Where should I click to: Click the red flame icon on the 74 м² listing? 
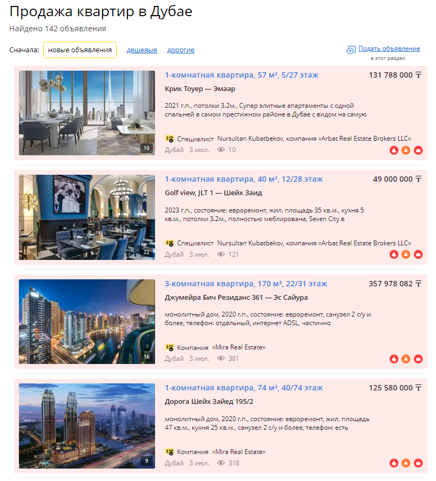point(394,463)
